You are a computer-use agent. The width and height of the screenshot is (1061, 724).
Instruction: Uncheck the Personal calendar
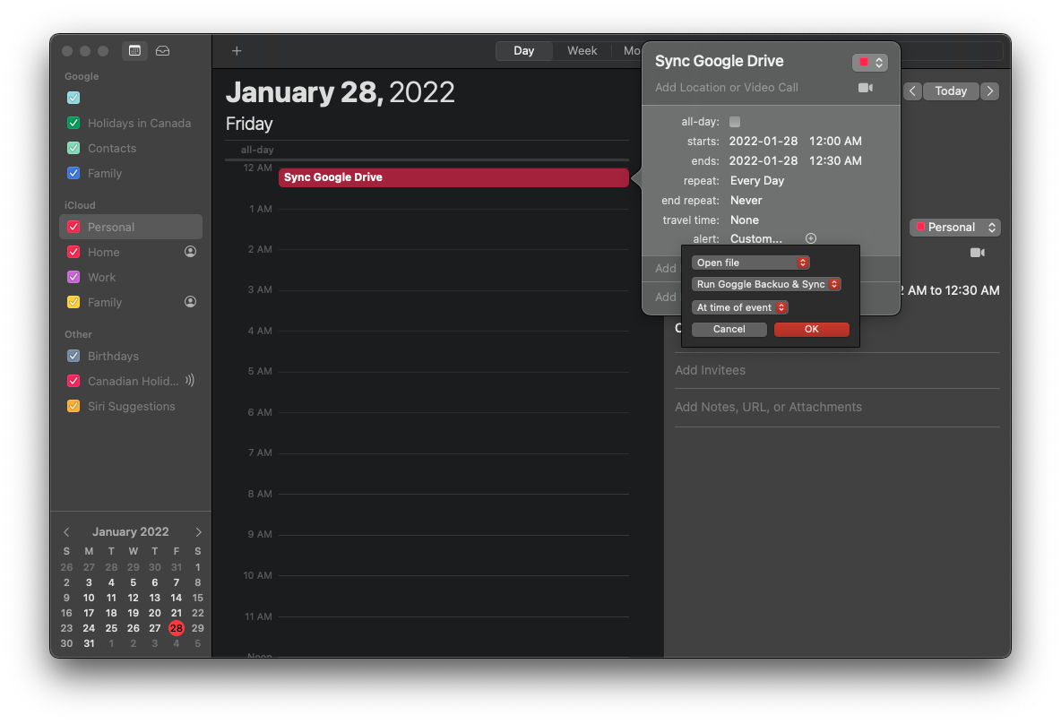(73, 227)
